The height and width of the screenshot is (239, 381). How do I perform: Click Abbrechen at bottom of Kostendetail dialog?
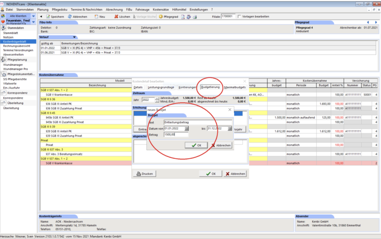[x=235, y=174]
